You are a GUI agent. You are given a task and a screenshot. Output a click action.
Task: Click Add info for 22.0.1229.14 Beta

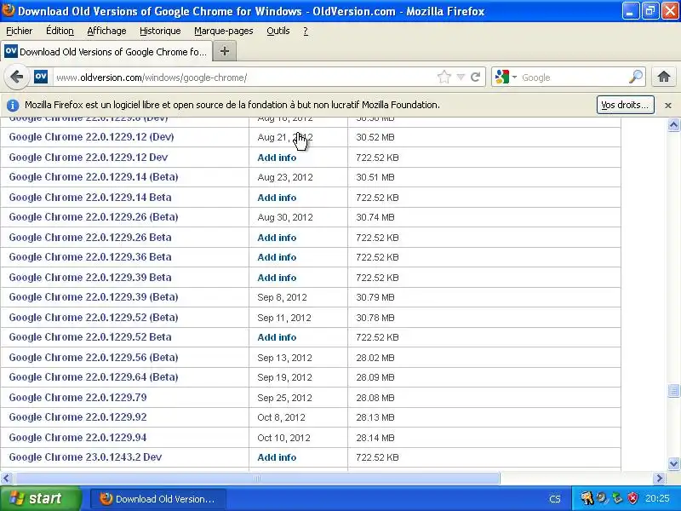click(277, 198)
